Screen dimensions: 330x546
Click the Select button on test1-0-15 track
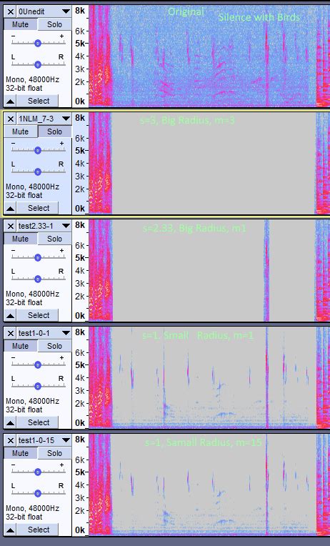(39, 530)
